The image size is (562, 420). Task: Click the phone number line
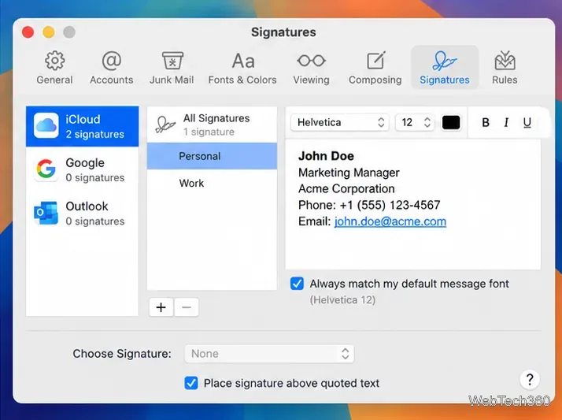click(369, 205)
